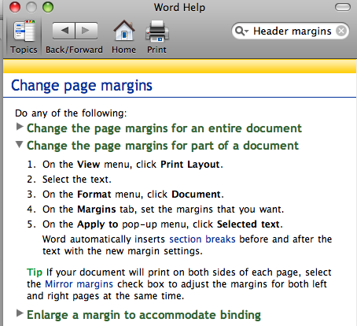Click step 2 'Select the text.'
The image size is (357, 326).
(x=77, y=180)
